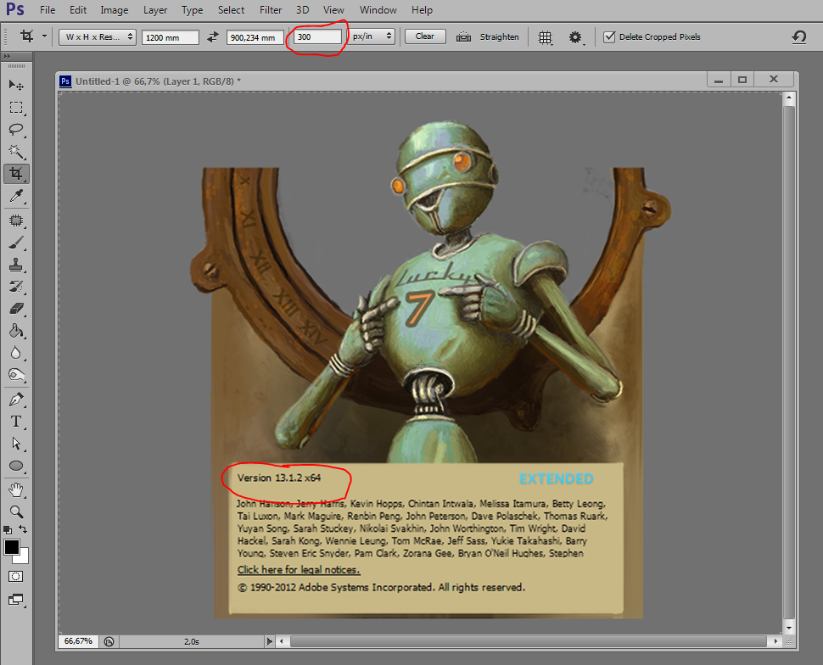Select the Blur tool
The width and height of the screenshot is (823, 665).
click(16, 353)
